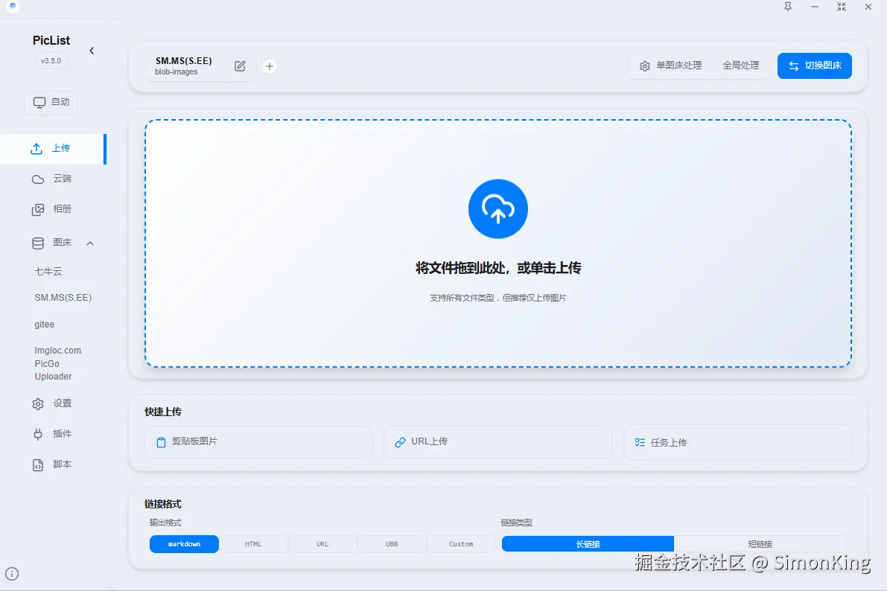Open the 云端 cloud page
887x591 pixels.
(x=53, y=179)
